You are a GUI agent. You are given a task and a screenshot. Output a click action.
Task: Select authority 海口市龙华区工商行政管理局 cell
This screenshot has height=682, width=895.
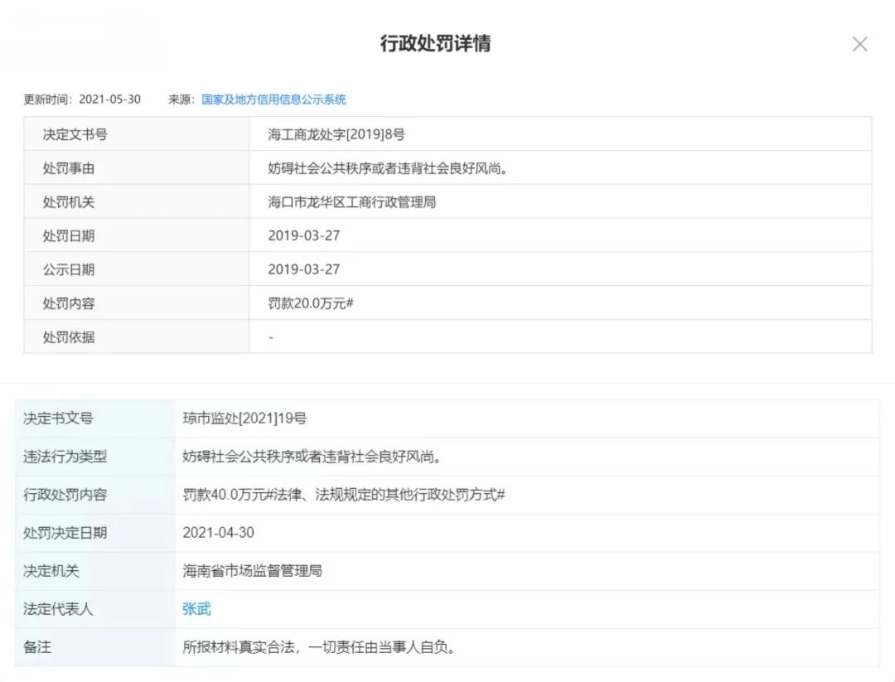coord(351,202)
